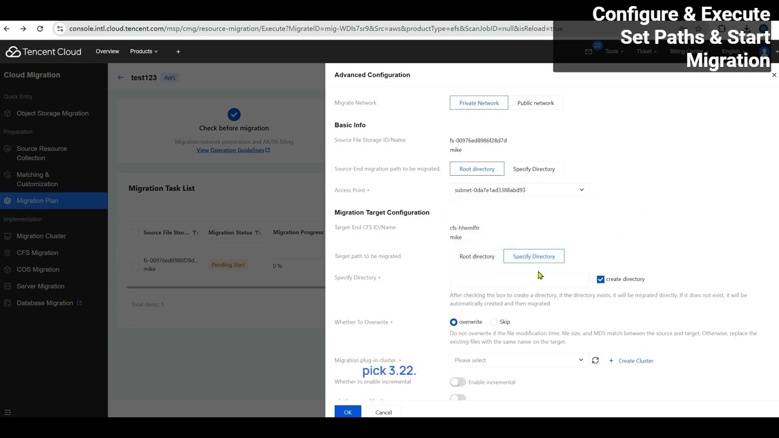Open Object Storage Migration in sidebar
This screenshot has width=779, height=438.
[52, 113]
